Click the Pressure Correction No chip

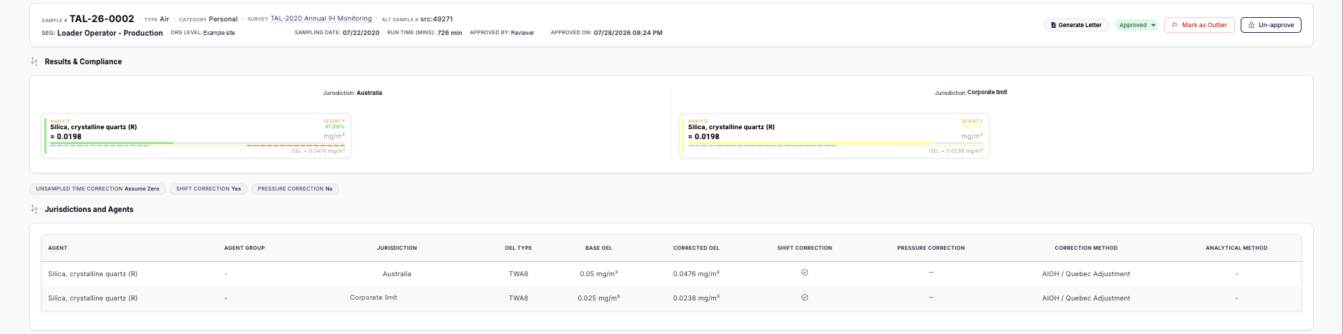(x=295, y=189)
